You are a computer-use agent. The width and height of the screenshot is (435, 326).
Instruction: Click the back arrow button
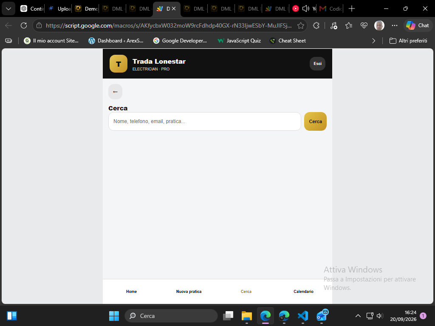tap(115, 92)
